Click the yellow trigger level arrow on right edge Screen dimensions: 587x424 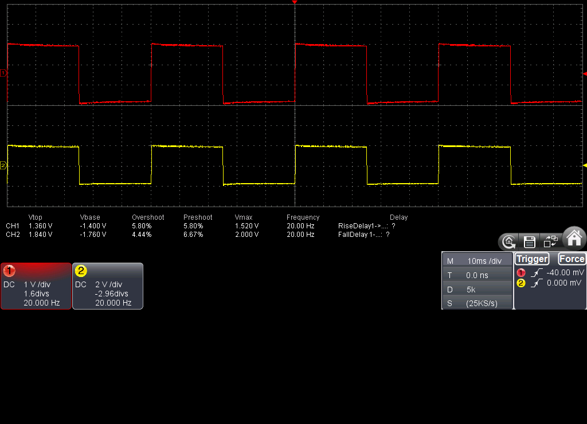pyautogui.click(x=584, y=165)
